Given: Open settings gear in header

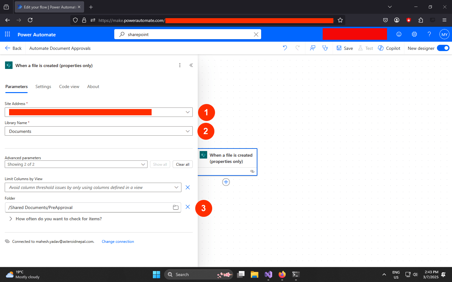Looking at the screenshot, I should (414, 34).
